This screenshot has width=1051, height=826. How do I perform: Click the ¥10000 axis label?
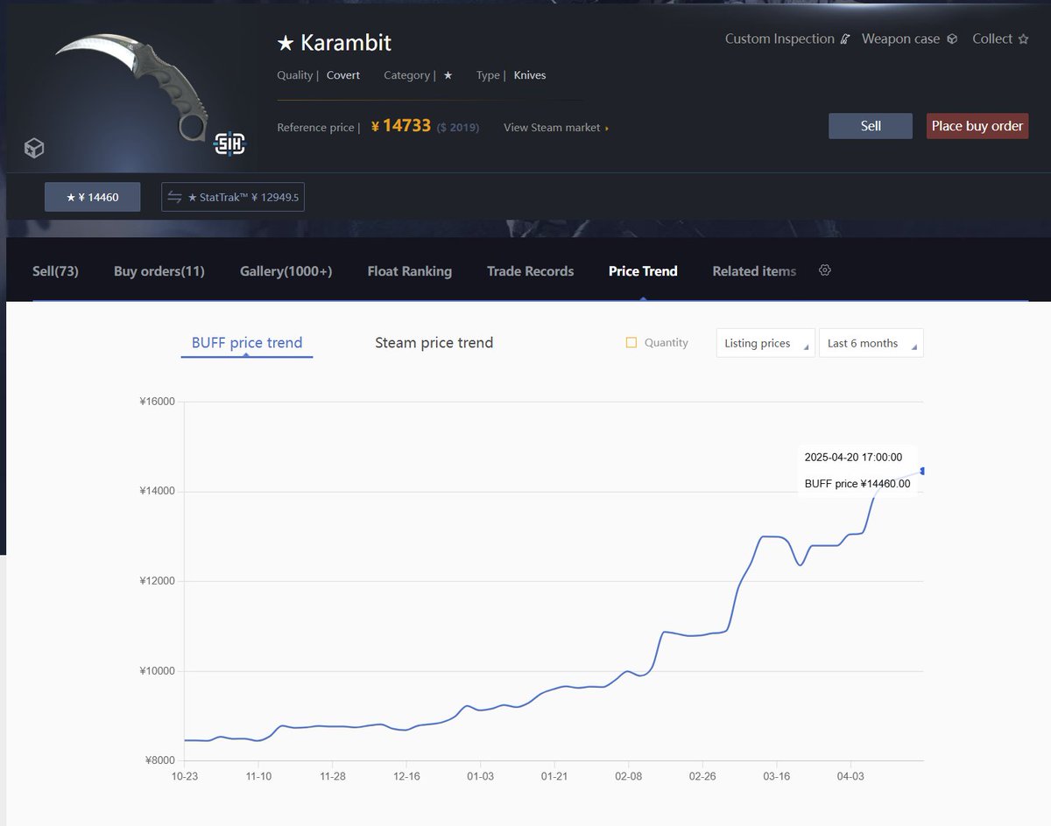click(x=158, y=671)
